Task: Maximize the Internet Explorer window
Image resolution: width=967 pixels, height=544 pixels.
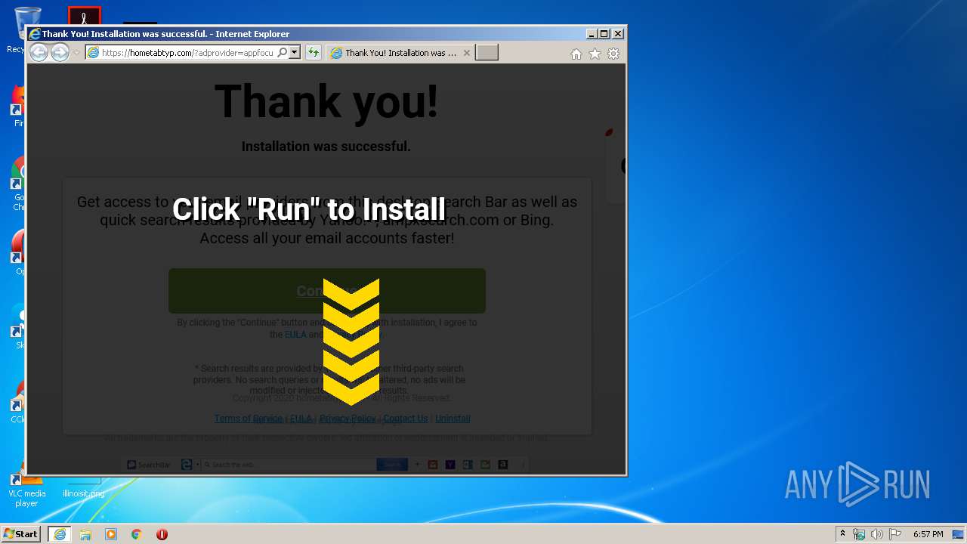Action: (604, 34)
